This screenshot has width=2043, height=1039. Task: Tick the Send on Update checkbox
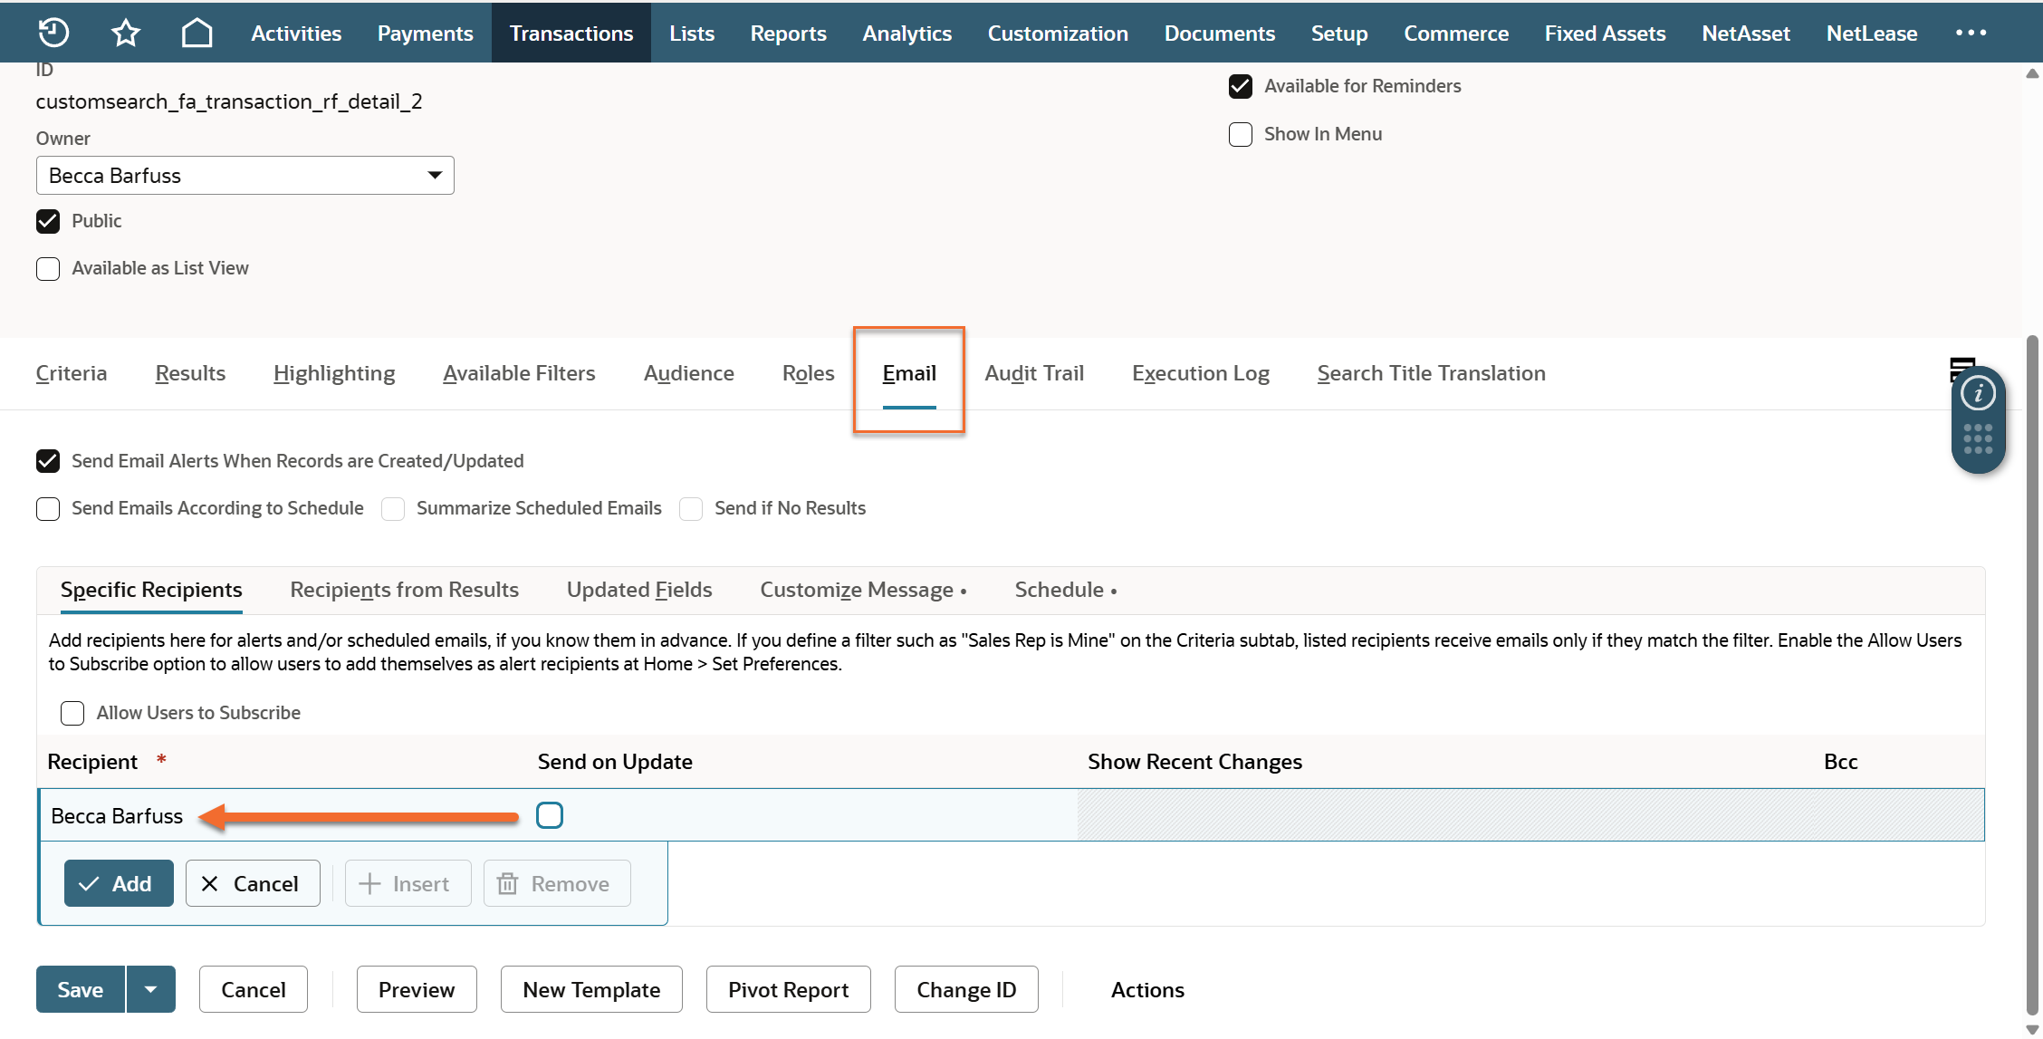[x=549, y=815]
